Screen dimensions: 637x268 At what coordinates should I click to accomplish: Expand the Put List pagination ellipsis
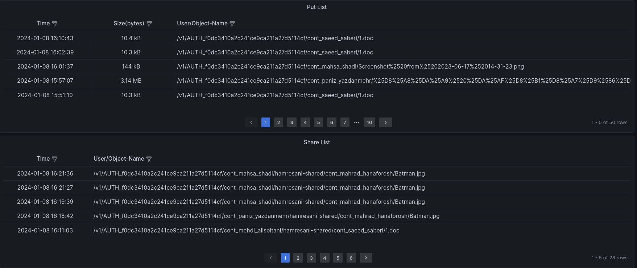tap(357, 123)
